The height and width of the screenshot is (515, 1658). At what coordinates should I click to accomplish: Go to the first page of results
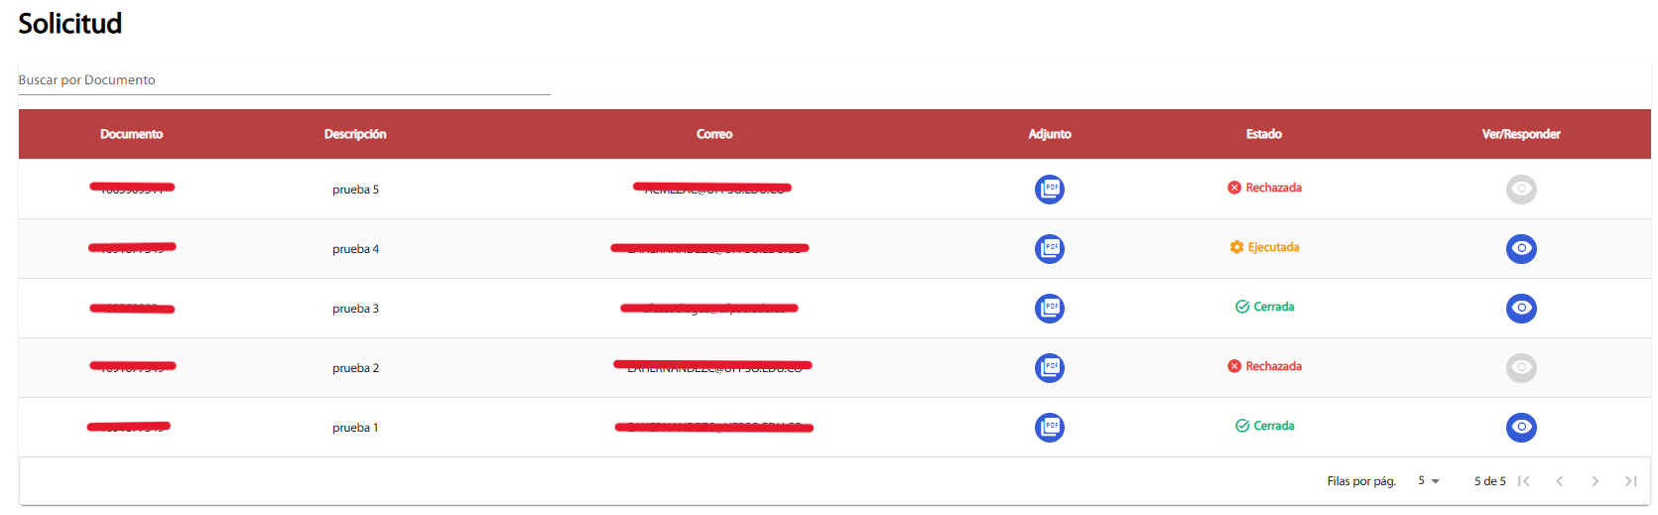point(1524,481)
